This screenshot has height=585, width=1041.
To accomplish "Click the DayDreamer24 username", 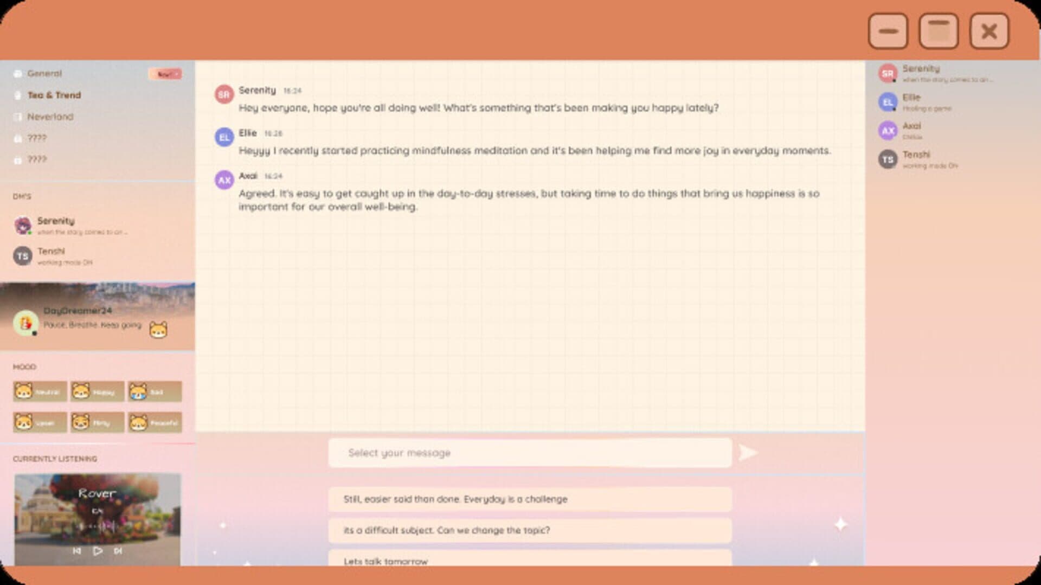I will pos(78,311).
